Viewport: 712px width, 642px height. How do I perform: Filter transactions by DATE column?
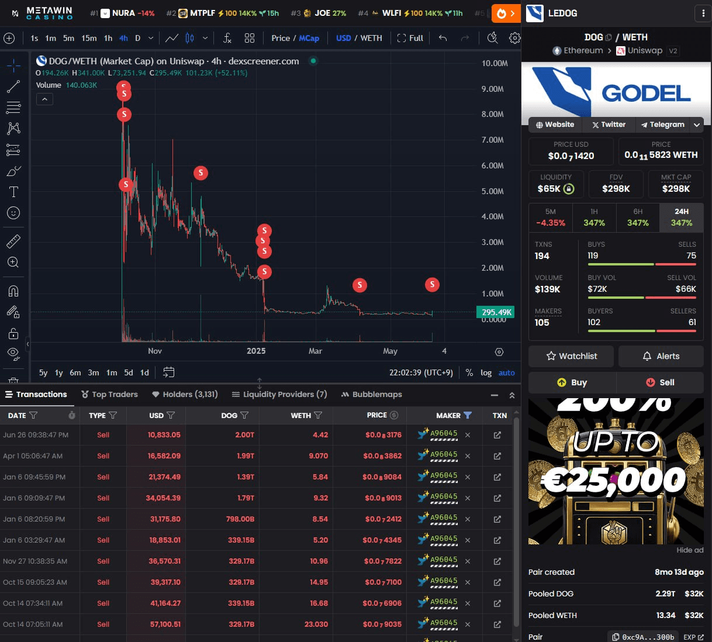[33, 416]
